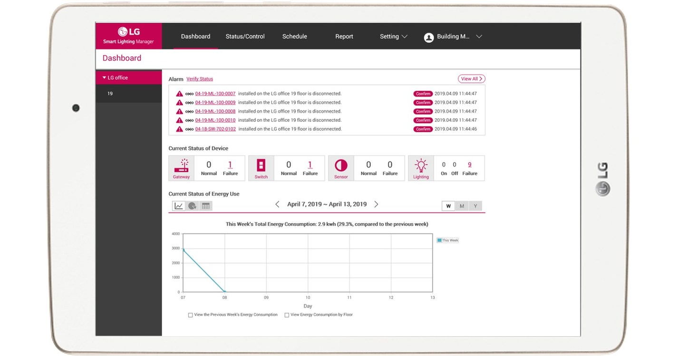
Task: Click the alert triangle beside 04-19-ML-100-0007
Action: pyautogui.click(x=179, y=93)
